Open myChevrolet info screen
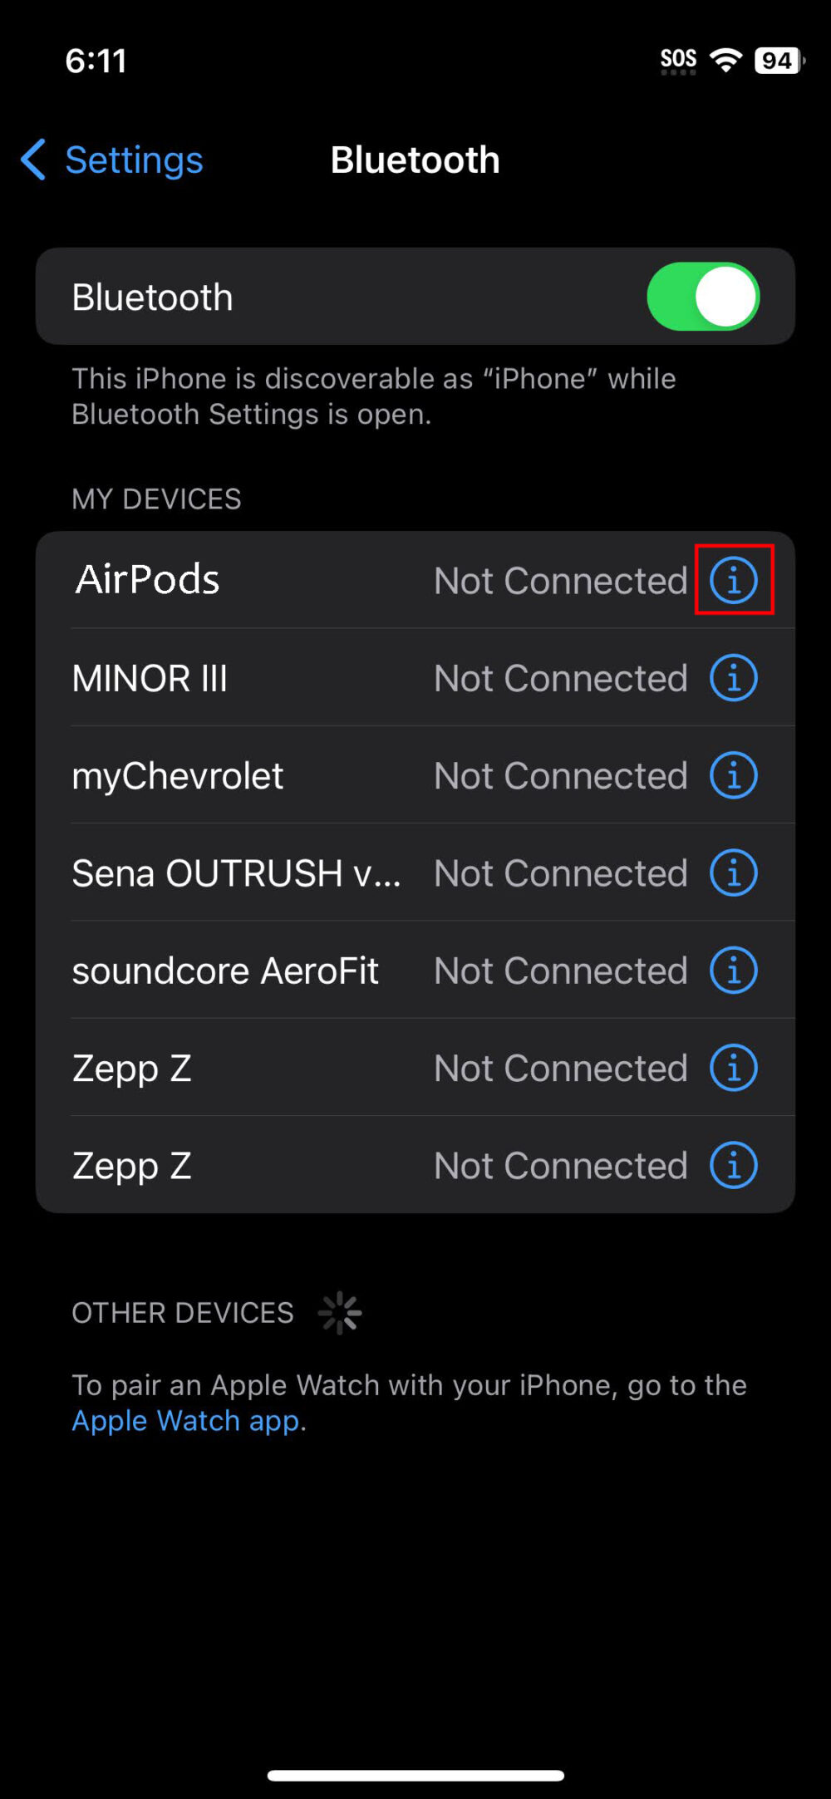This screenshot has width=831, height=1799. pos(733,774)
